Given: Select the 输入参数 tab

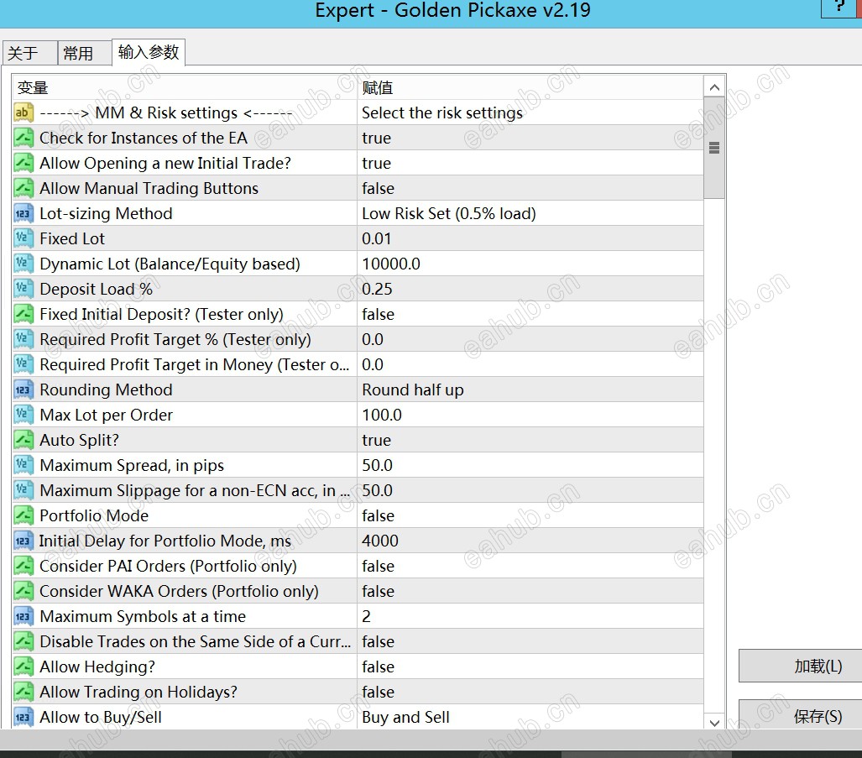Looking at the screenshot, I should click(x=149, y=52).
